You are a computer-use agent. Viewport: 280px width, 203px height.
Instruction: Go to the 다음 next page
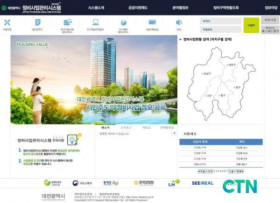coord(232,171)
